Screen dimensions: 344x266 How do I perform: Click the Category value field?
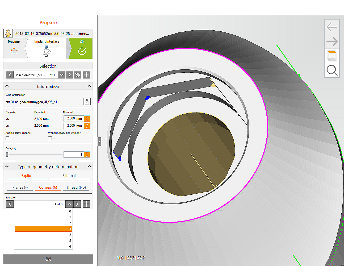point(74,155)
